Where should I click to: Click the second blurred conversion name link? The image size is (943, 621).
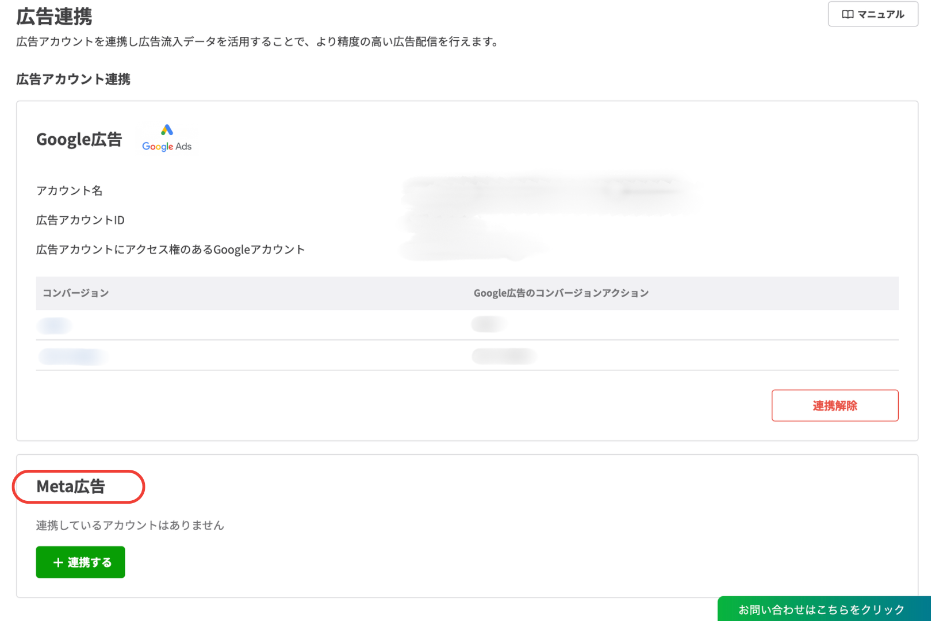(72, 356)
